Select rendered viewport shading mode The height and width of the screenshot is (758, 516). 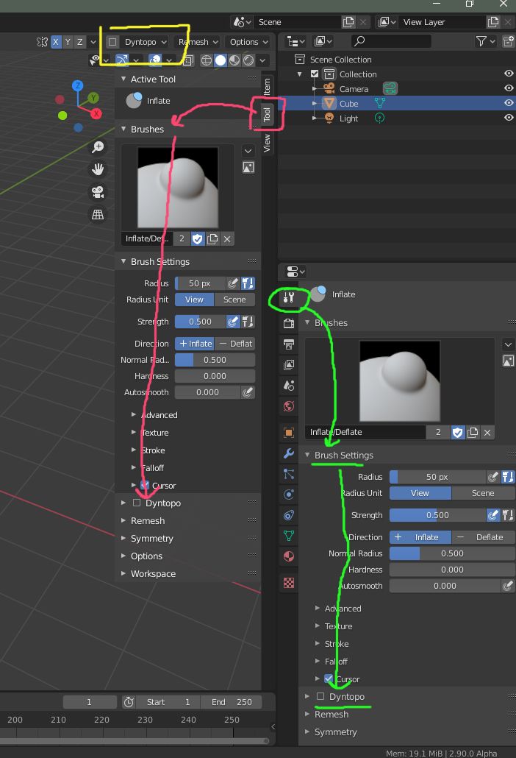point(248,60)
